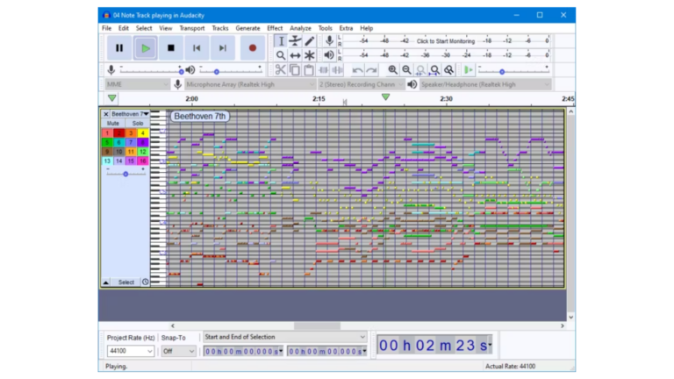Viewport: 674px width, 379px height.
Task: Open the MME audio host dropdown
Action: tap(137, 84)
